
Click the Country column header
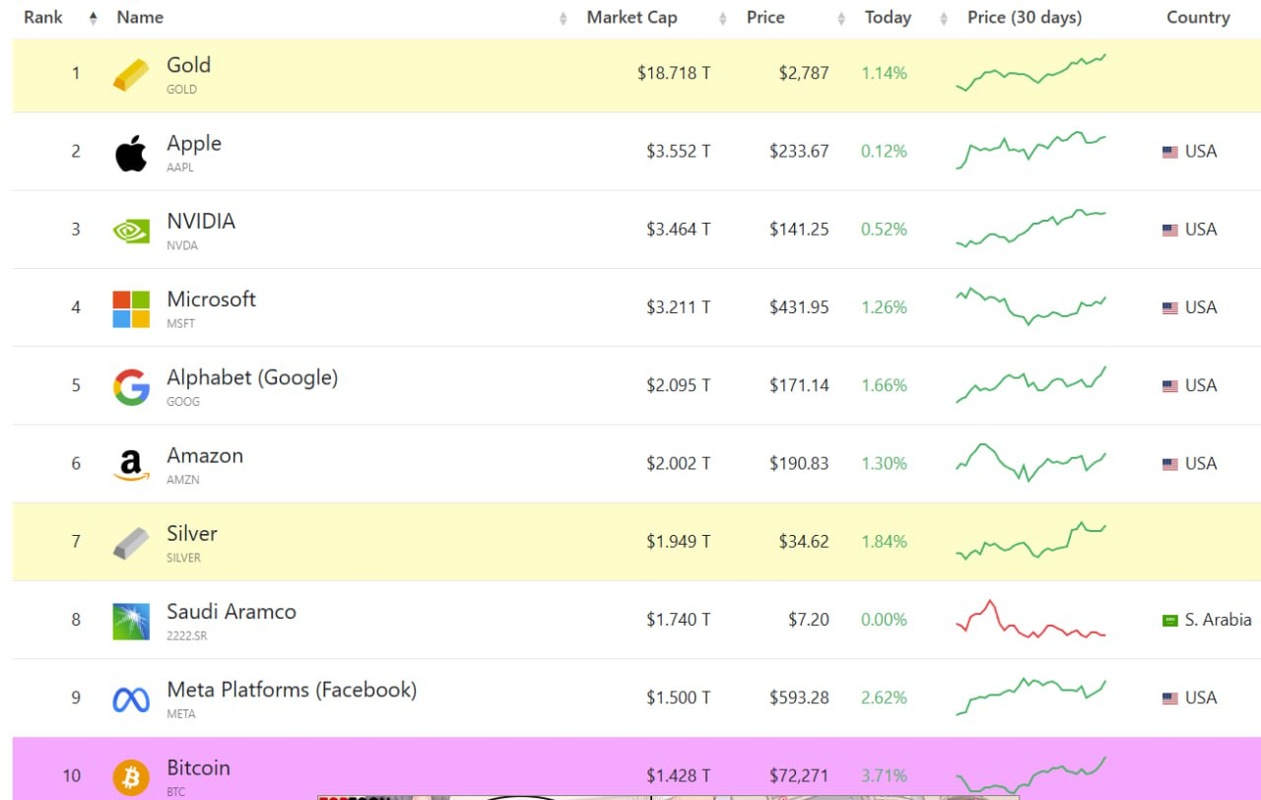tap(1198, 18)
